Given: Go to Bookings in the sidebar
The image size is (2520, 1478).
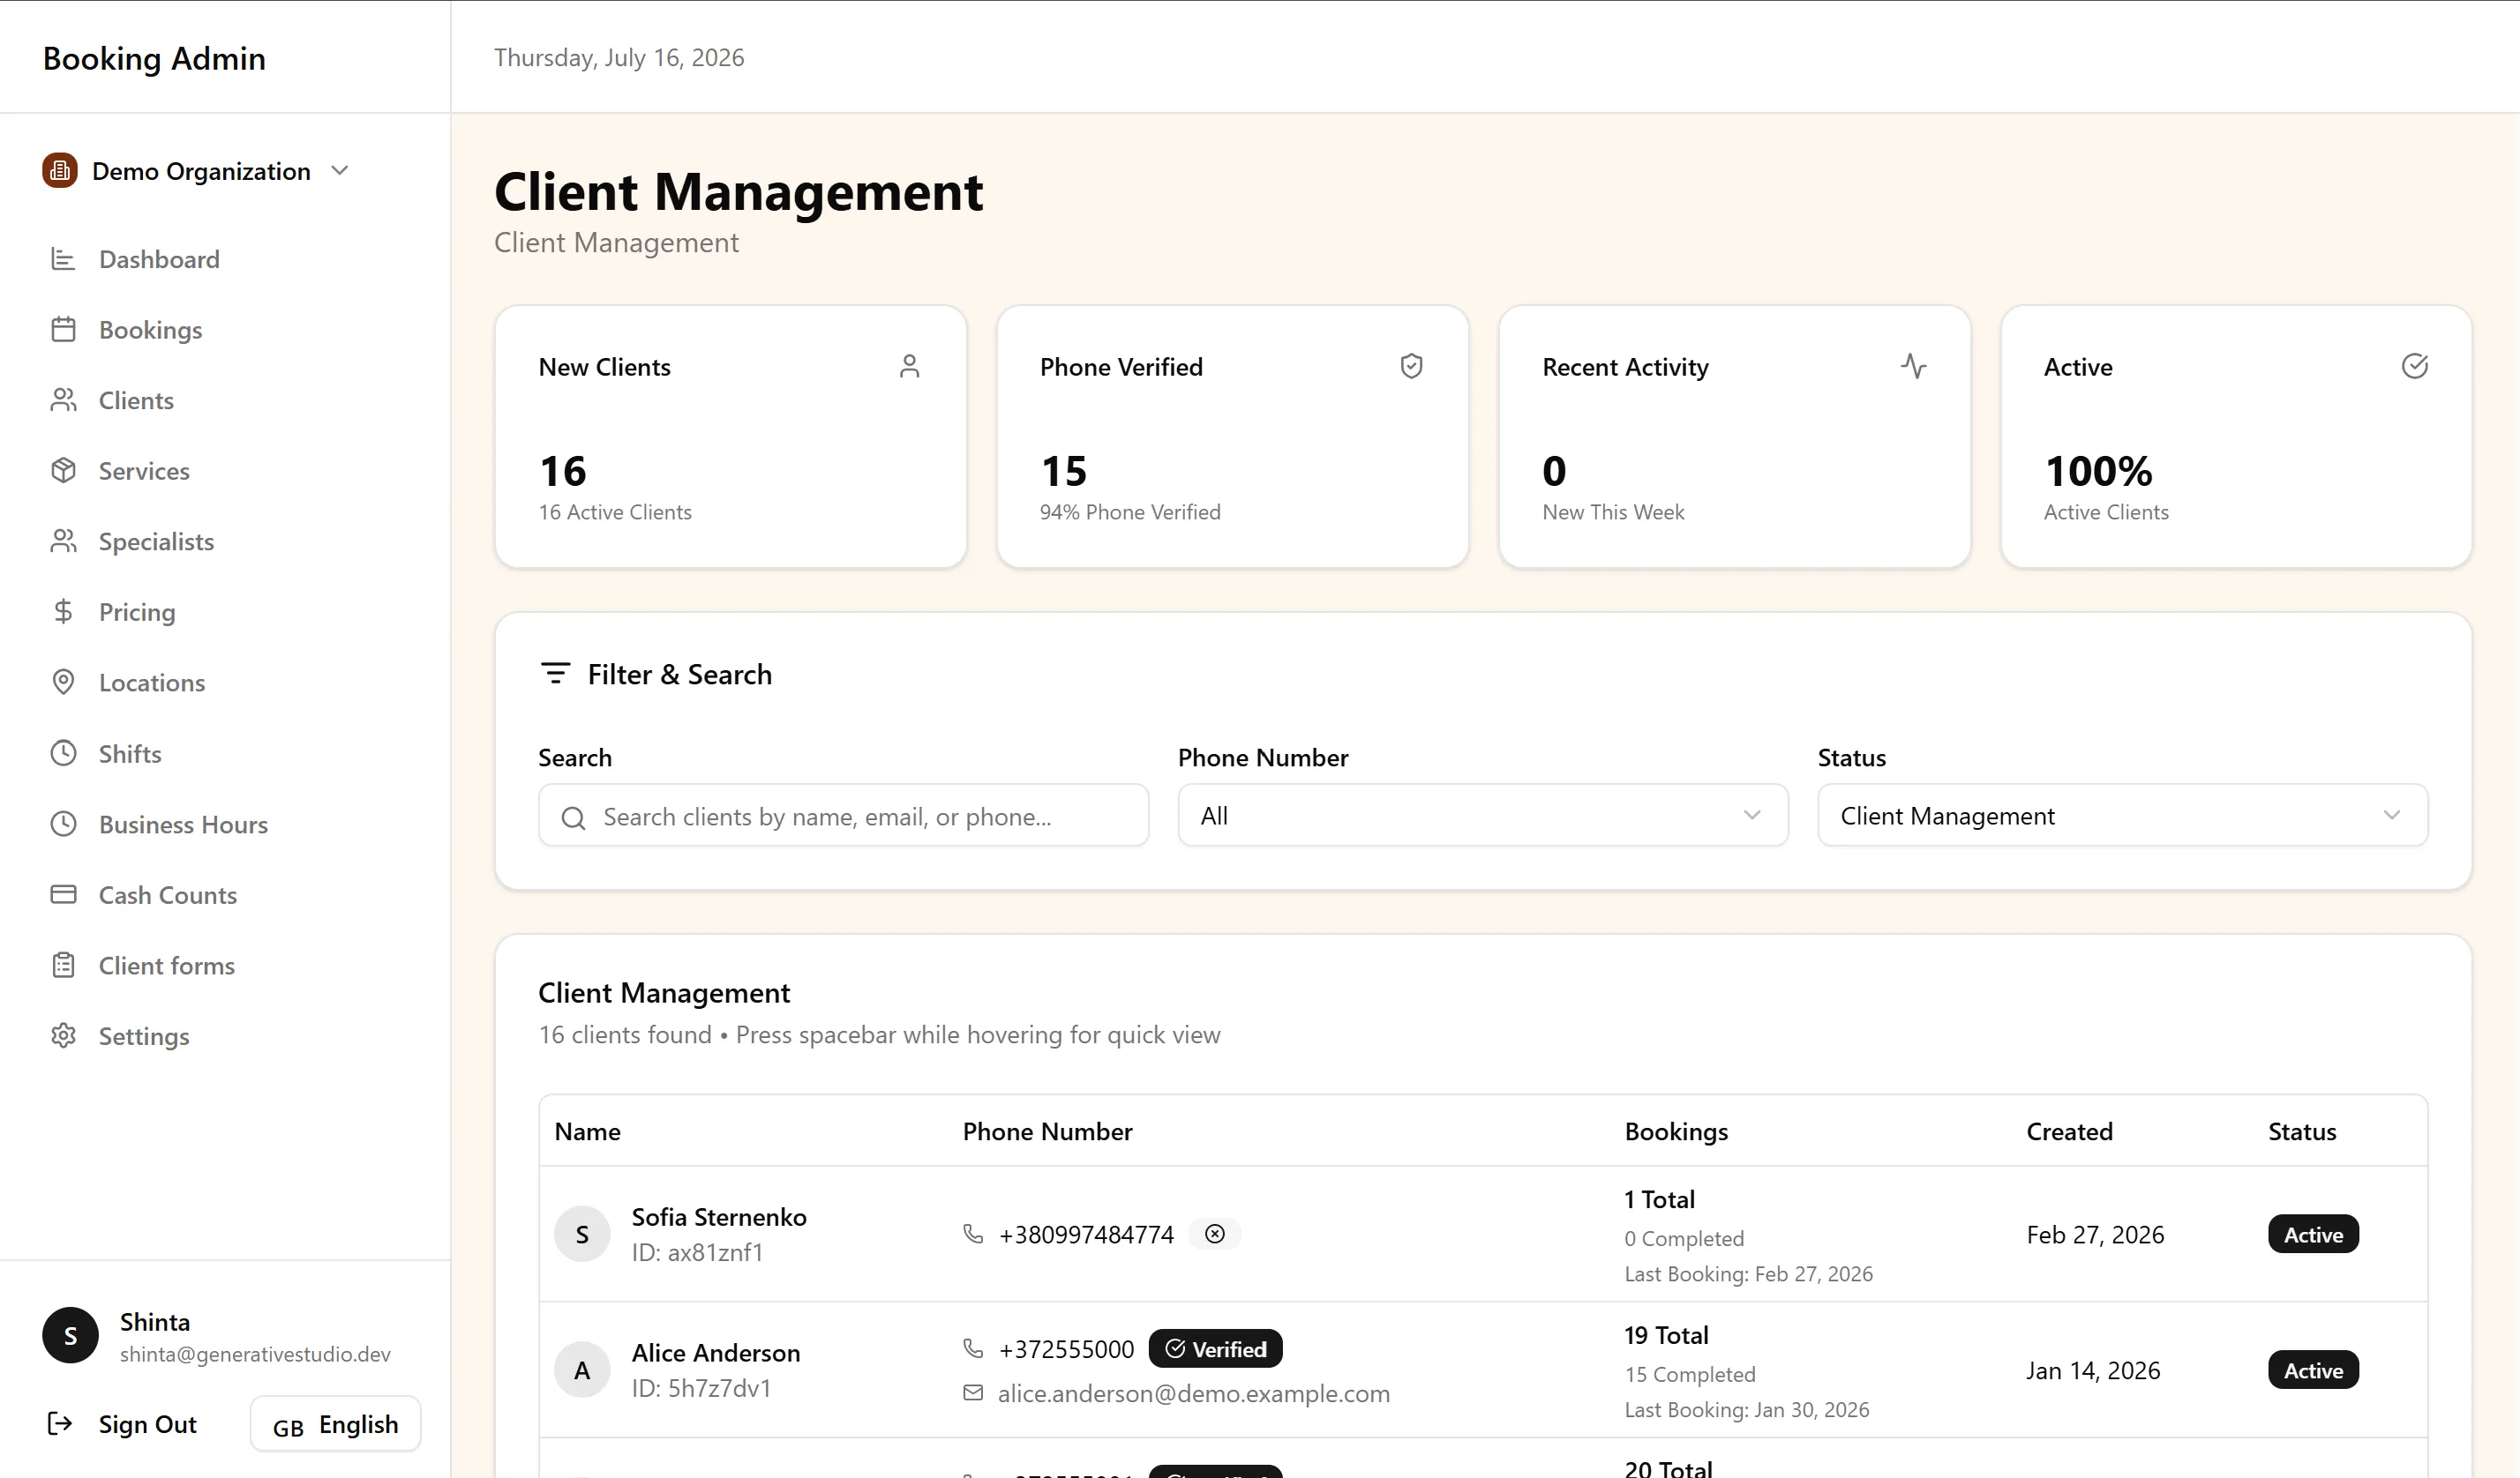Looking at the screenshot, I should coord(150,330).
